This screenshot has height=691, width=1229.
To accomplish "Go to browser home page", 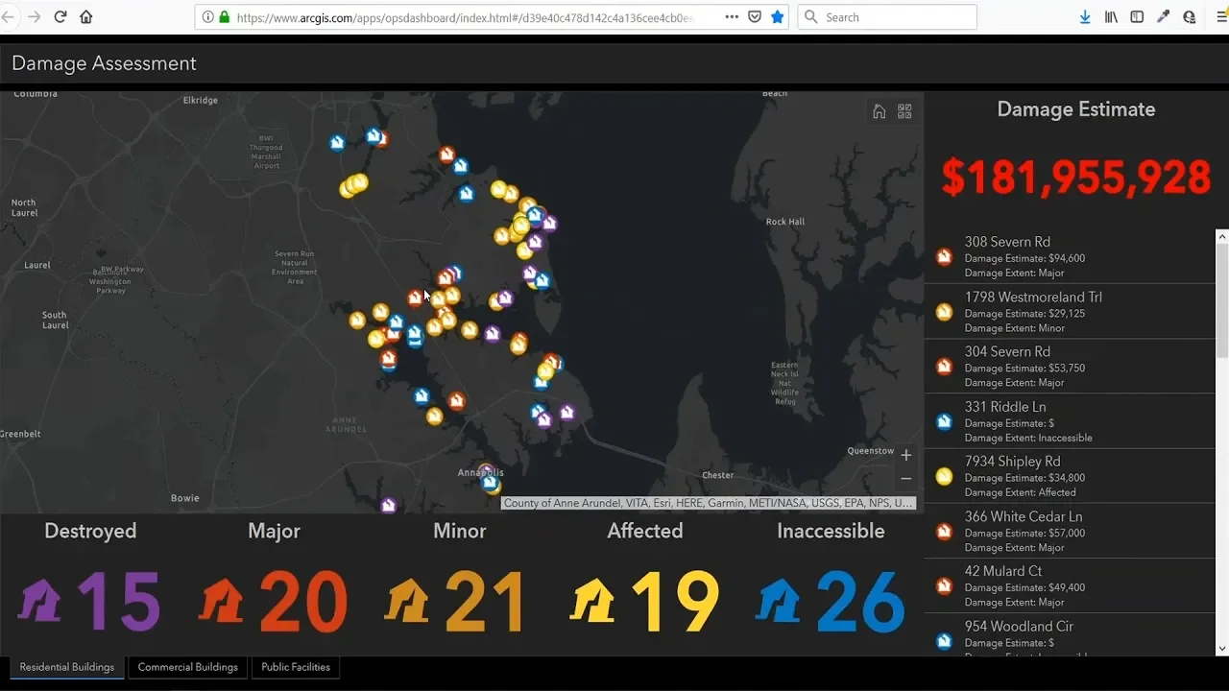I will (86, 17).
